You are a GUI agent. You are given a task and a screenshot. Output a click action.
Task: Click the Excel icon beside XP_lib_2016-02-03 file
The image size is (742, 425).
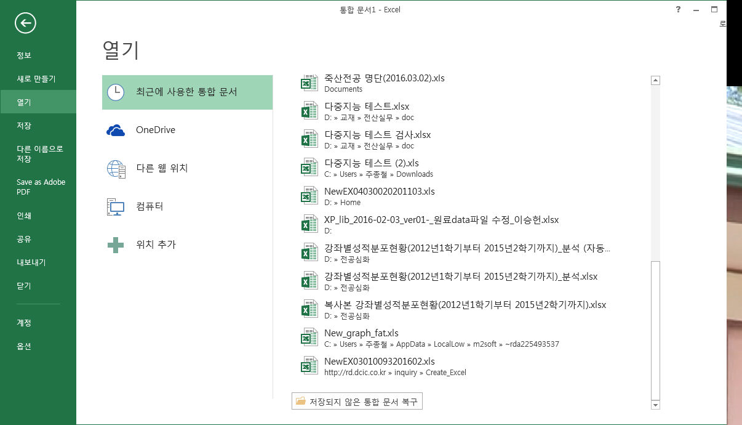point(308,224)
